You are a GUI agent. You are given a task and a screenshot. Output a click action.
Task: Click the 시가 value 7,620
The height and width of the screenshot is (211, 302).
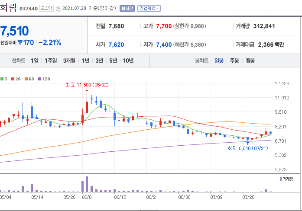tap(116, 45)
